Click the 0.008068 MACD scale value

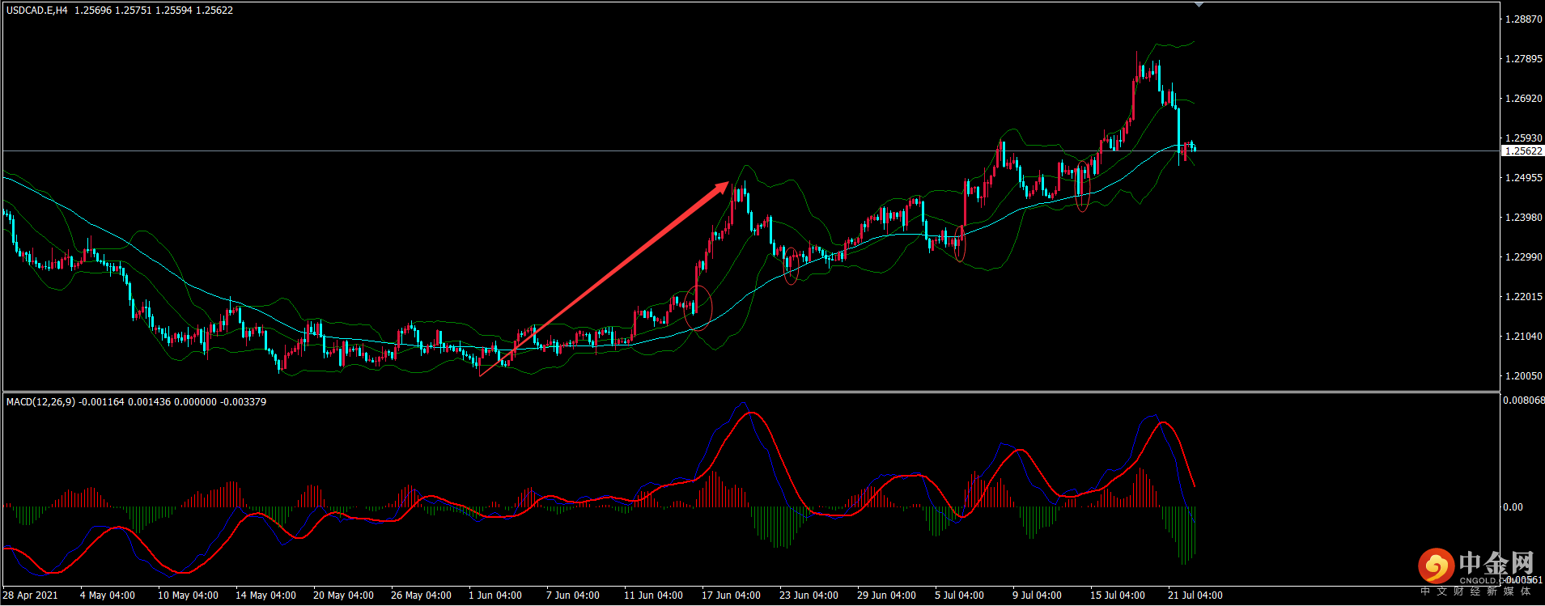pyautogui.click(x=1522, y=400)
